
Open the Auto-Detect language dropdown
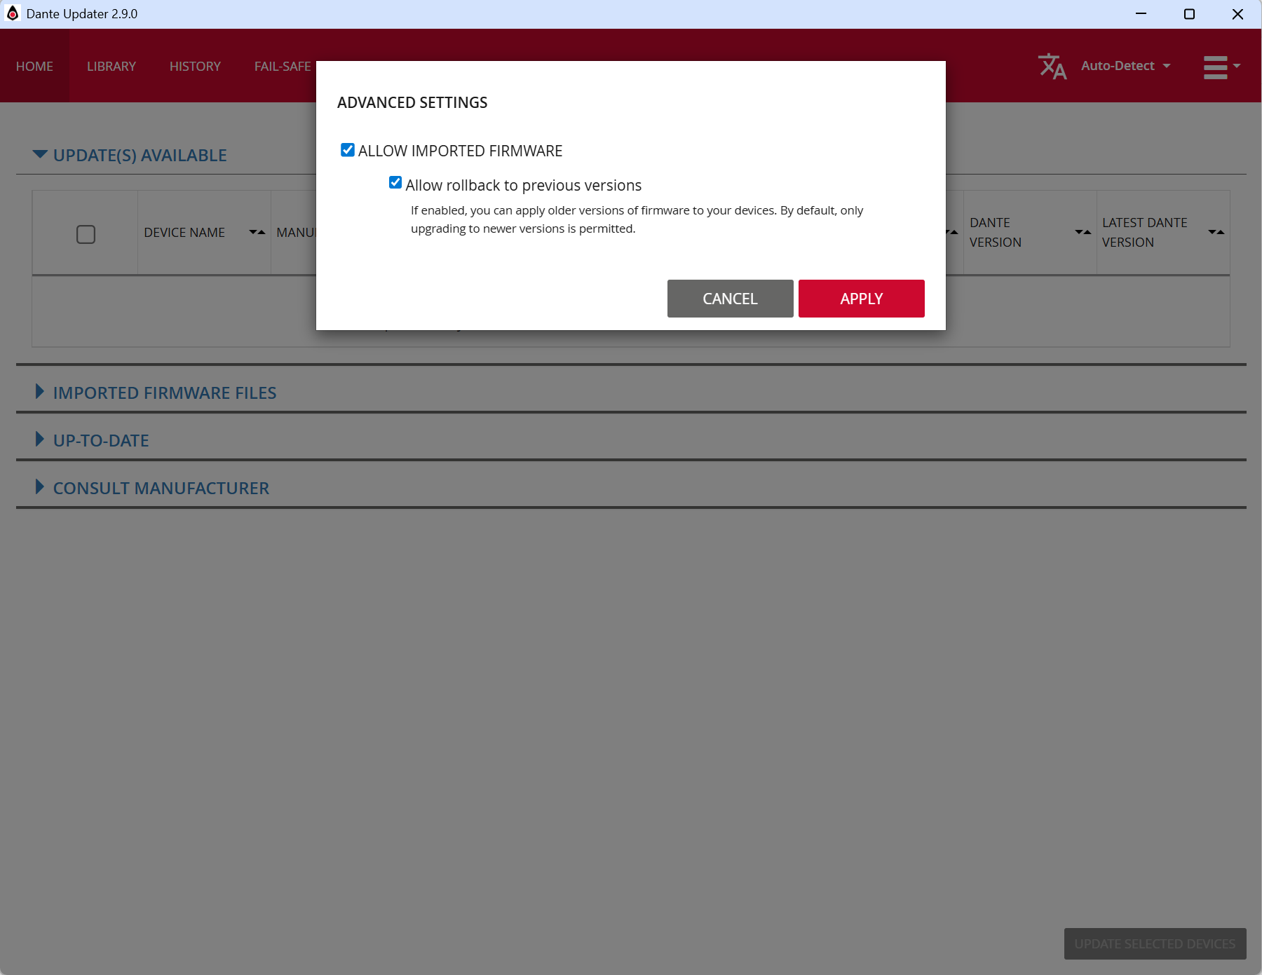coord(1126,66)
